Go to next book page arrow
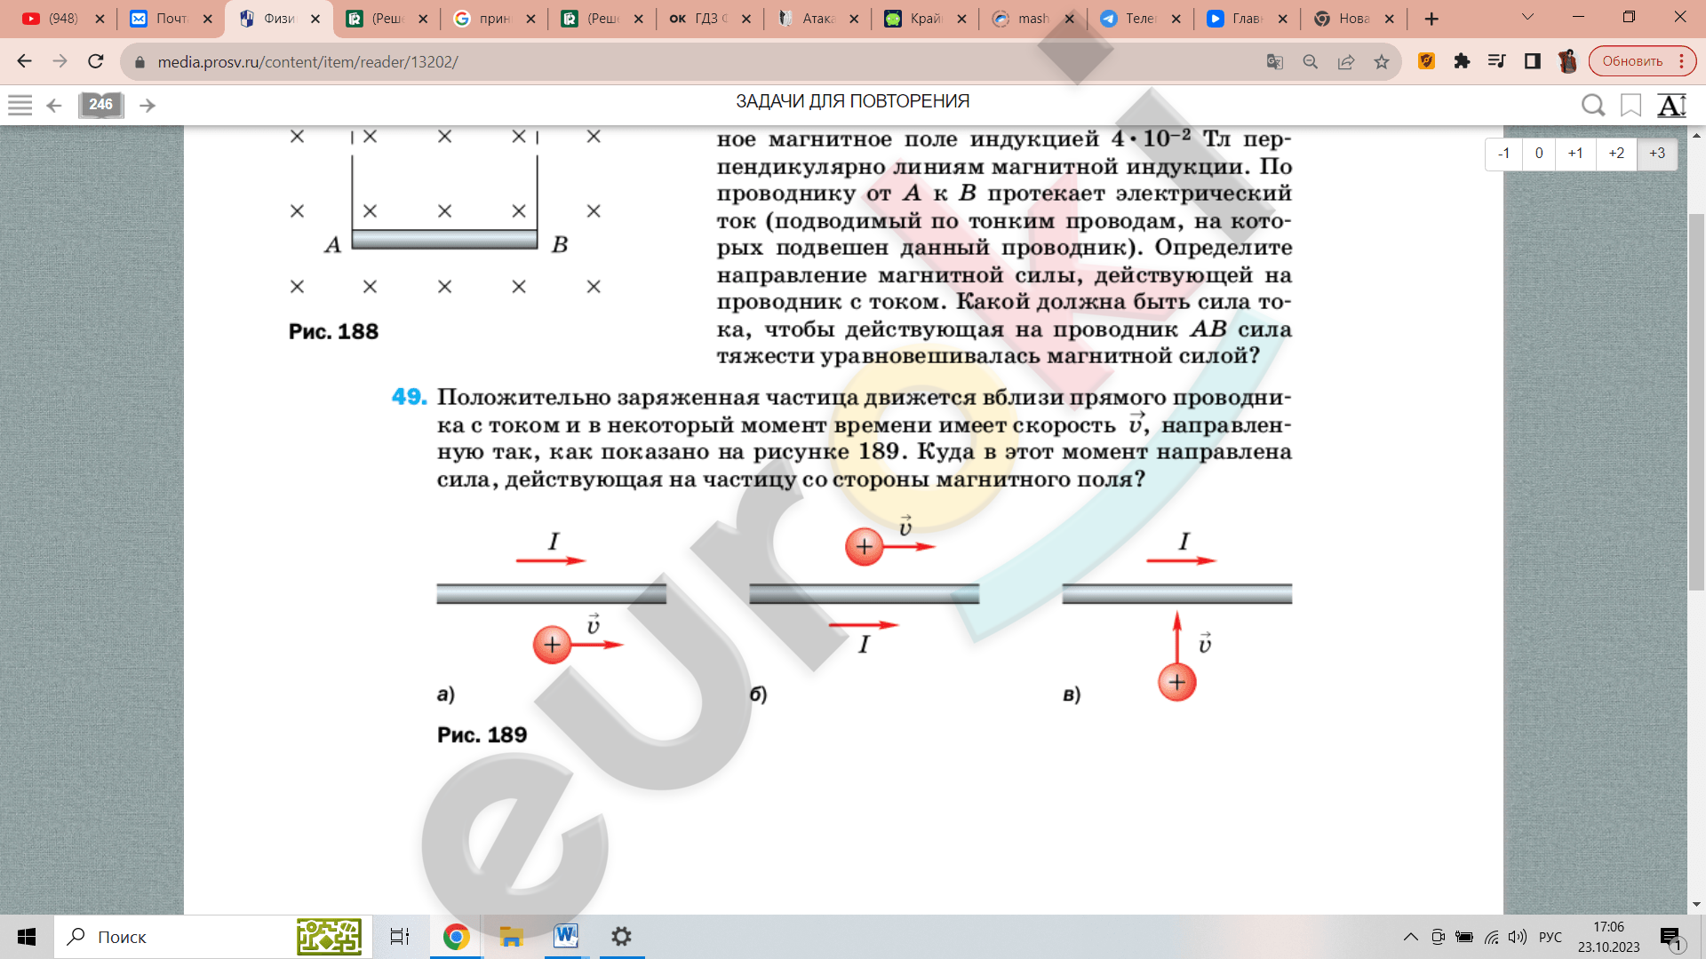 tap(147, 106)
